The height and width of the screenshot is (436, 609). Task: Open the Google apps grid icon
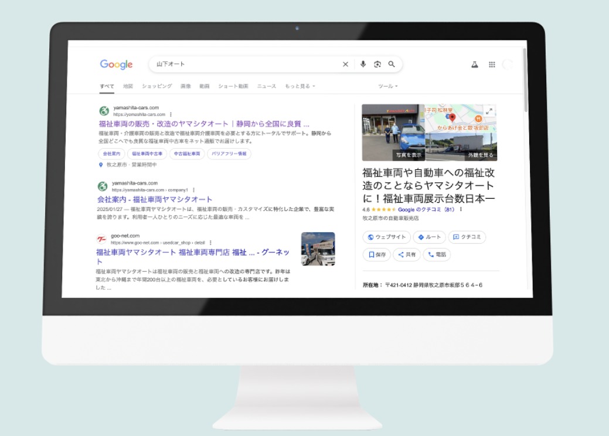coord(492,64)
